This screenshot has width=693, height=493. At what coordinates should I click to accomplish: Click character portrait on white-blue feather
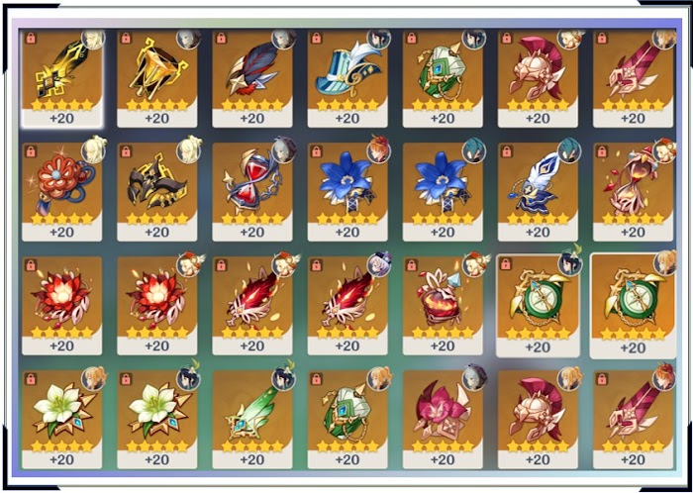pos(569,150)
